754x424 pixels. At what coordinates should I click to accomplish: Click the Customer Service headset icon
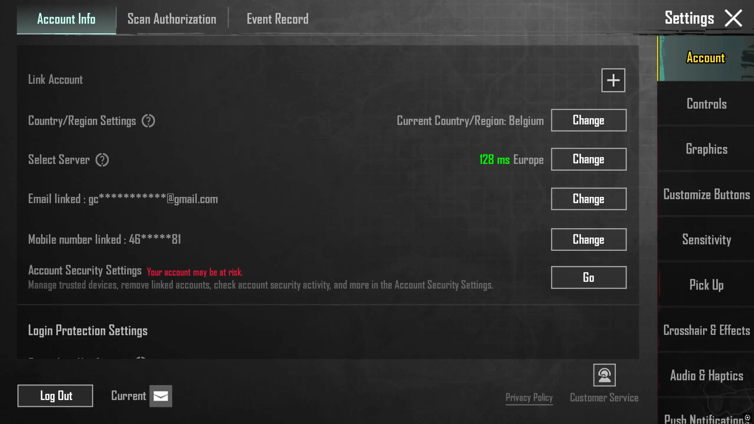pos(604,375)
